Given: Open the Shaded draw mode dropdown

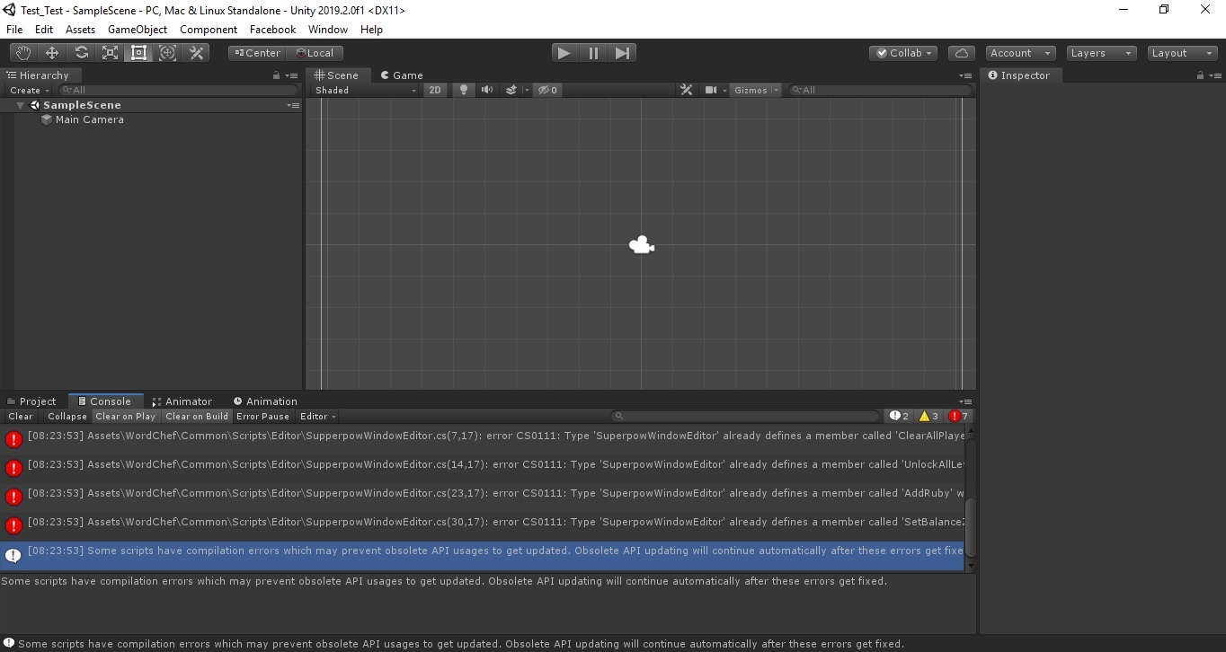Looking at the screenshot, I should click(365, 90).
